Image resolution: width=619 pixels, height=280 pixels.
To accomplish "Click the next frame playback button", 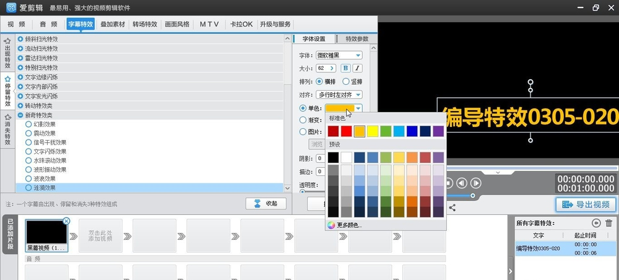I will point(476,183).
